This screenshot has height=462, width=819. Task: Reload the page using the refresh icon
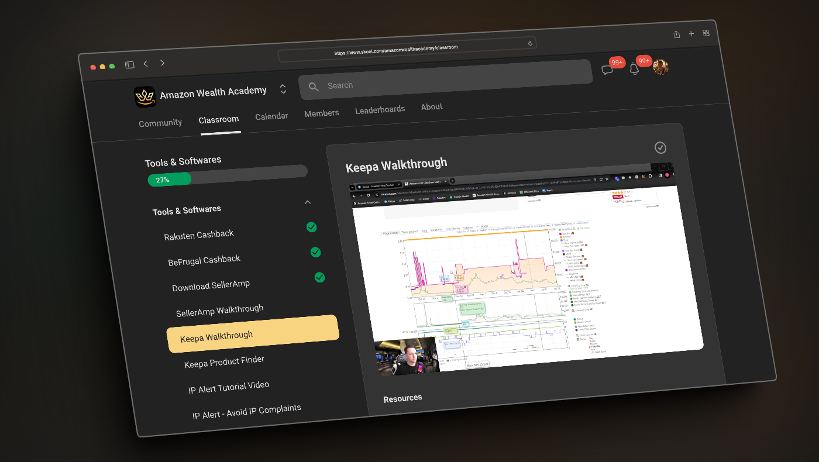530,43
